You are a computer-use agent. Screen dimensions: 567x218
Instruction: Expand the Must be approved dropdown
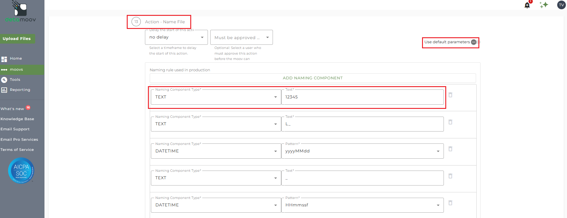point(241,38)
